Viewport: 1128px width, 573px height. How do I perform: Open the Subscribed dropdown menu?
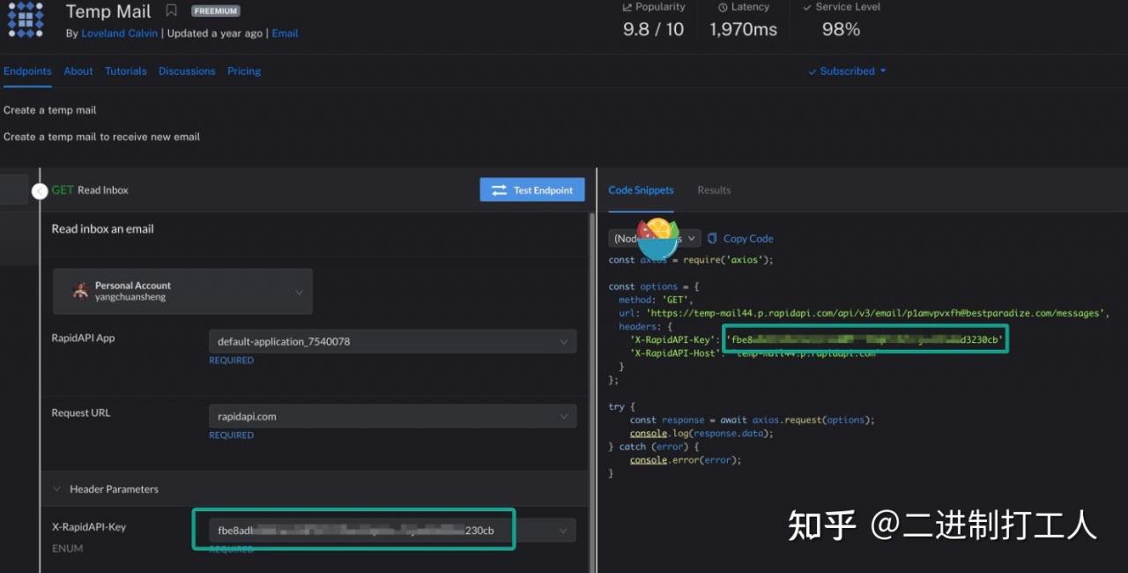847,71
